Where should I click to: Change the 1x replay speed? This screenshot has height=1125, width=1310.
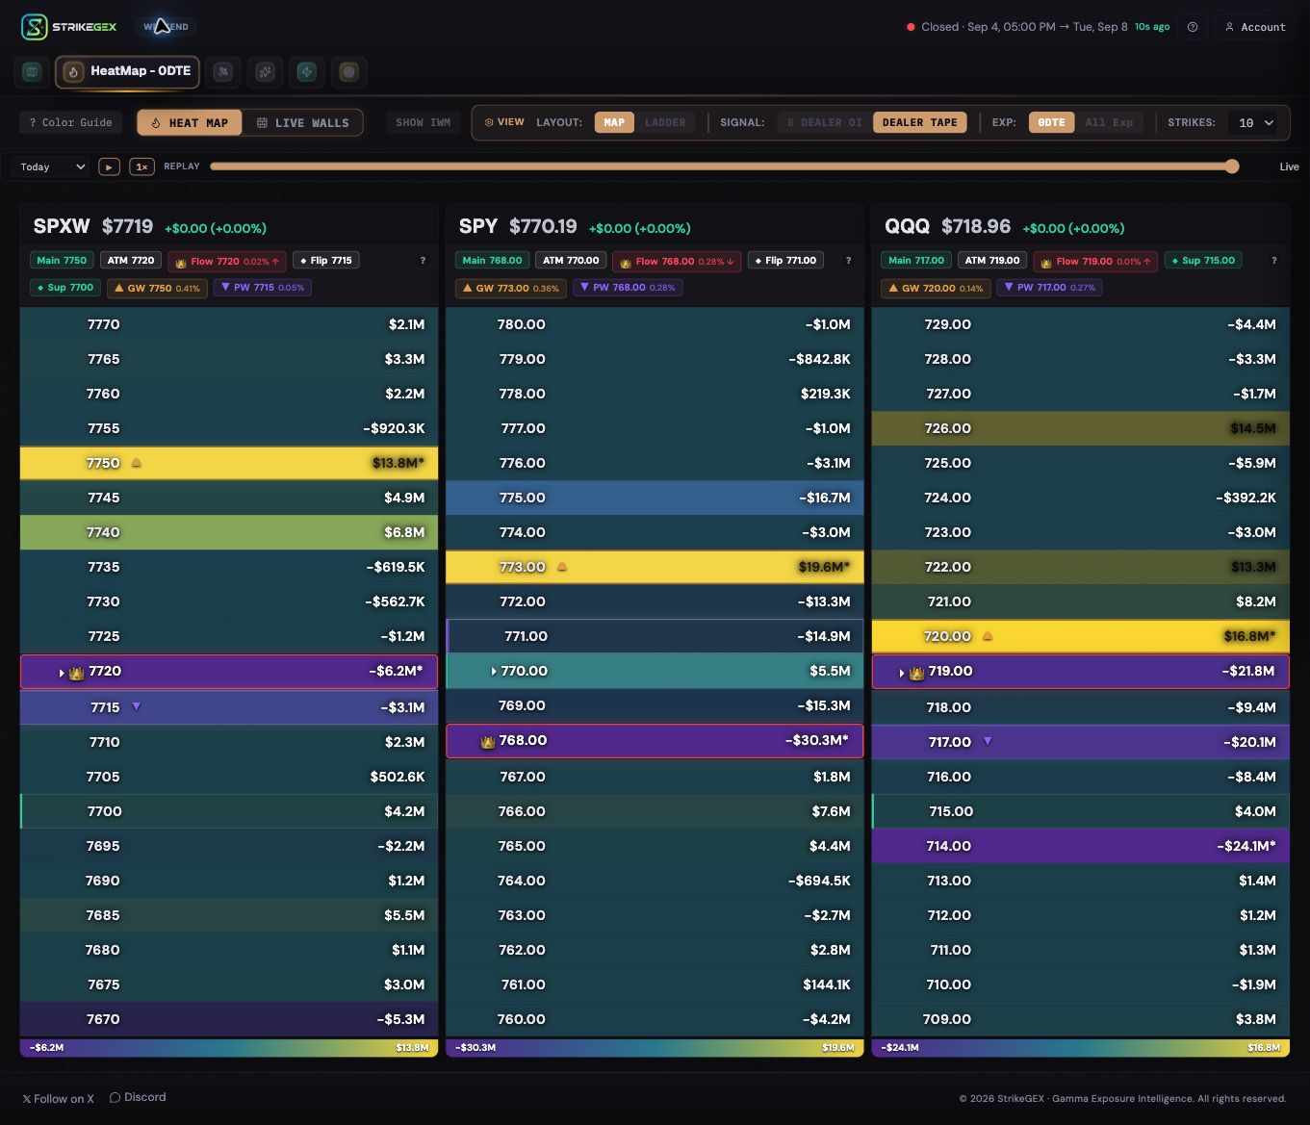tap(141, 166)
